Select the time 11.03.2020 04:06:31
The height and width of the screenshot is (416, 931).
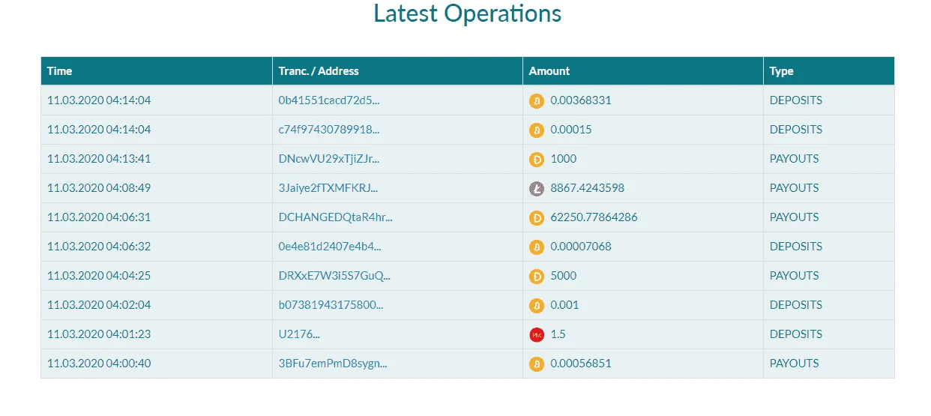click(99, 217)
